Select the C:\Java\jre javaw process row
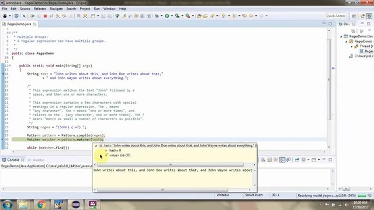 pyautogui.click(x=361, y=56)
